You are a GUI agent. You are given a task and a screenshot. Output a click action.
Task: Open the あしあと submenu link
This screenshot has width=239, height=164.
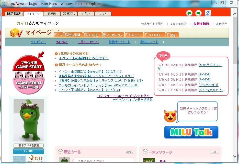coord(62,42)
